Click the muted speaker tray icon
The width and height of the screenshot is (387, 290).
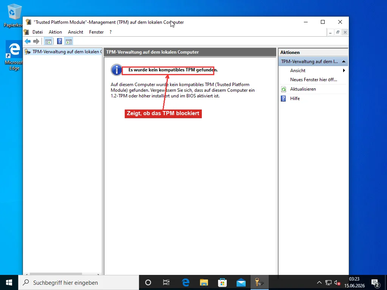click(x=337, y=282)
